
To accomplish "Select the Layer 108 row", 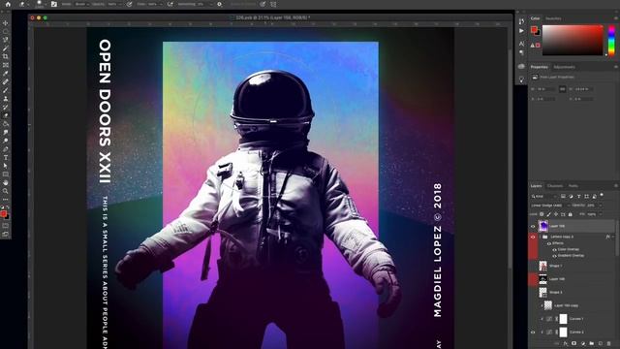I will point(573,279).
